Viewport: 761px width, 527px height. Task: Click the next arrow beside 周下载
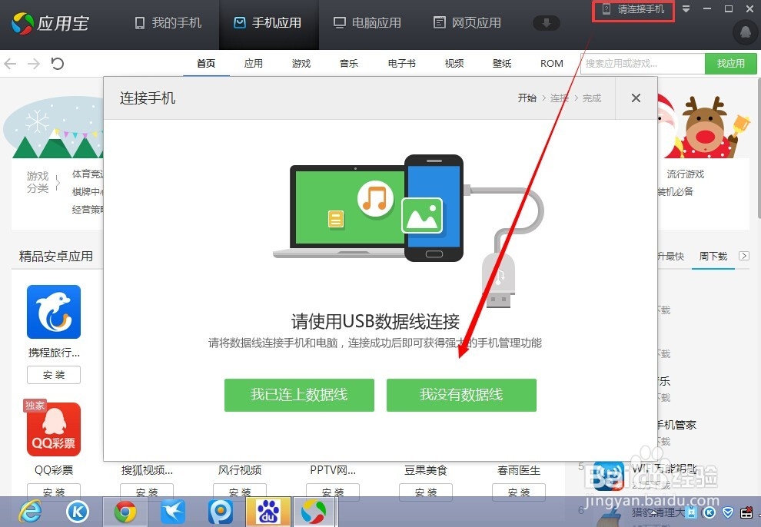pyautogui.click(x=743, y=256)
